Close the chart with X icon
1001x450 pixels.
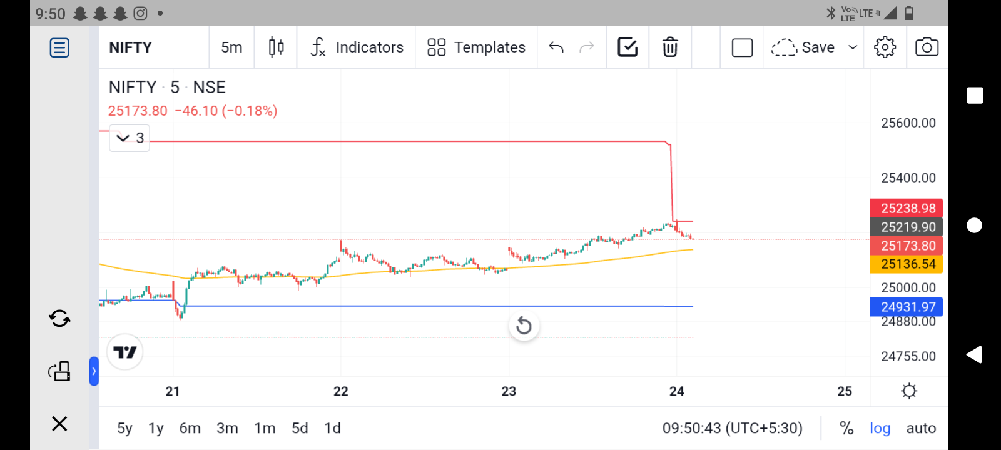coord(59,424)
